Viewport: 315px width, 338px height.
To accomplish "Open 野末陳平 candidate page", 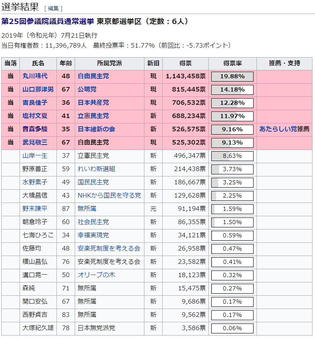I will coord(35,209).
